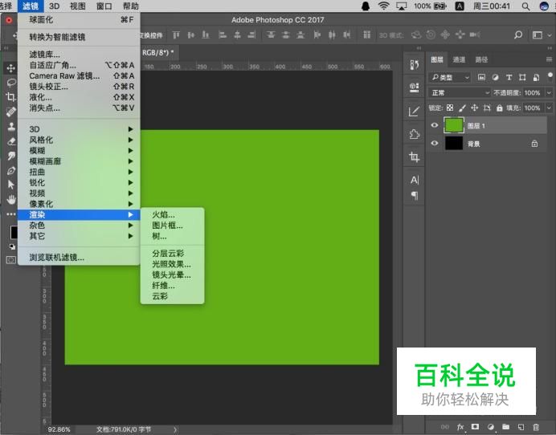Select the 图层 1 green thumbnail
The width and height of the screenshot is (556, 435).
coord(454,125)
